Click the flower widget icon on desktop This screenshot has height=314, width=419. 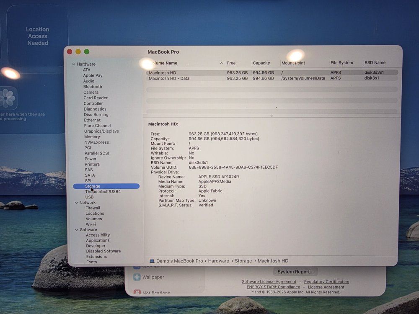pyautogui.click(x=8, y=98)
